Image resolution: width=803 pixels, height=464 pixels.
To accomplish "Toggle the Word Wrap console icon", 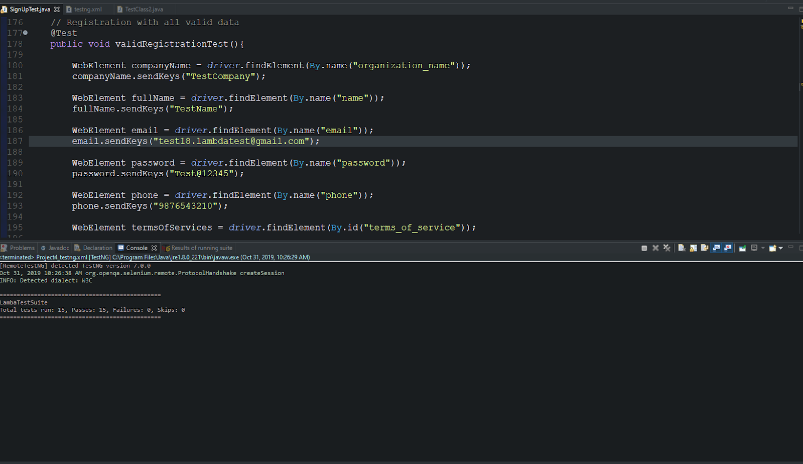I will pos(705,248).
